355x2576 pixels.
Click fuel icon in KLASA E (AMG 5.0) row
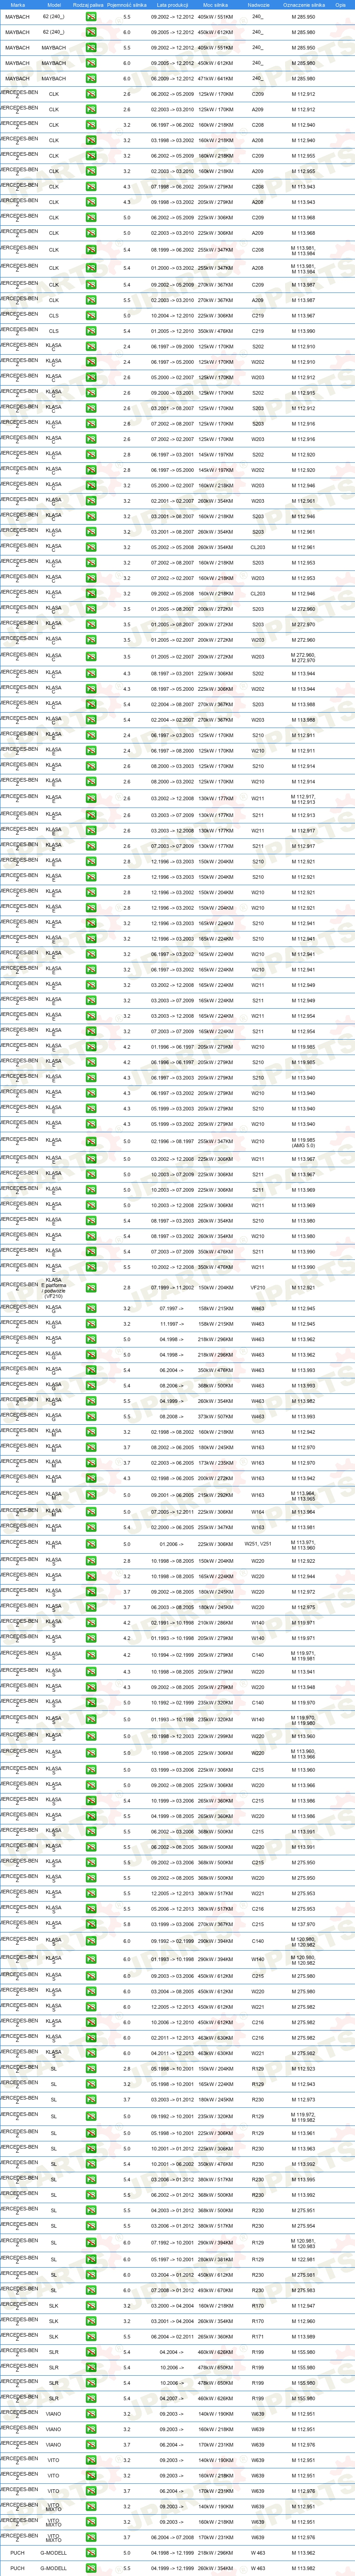coord(91,1142)
